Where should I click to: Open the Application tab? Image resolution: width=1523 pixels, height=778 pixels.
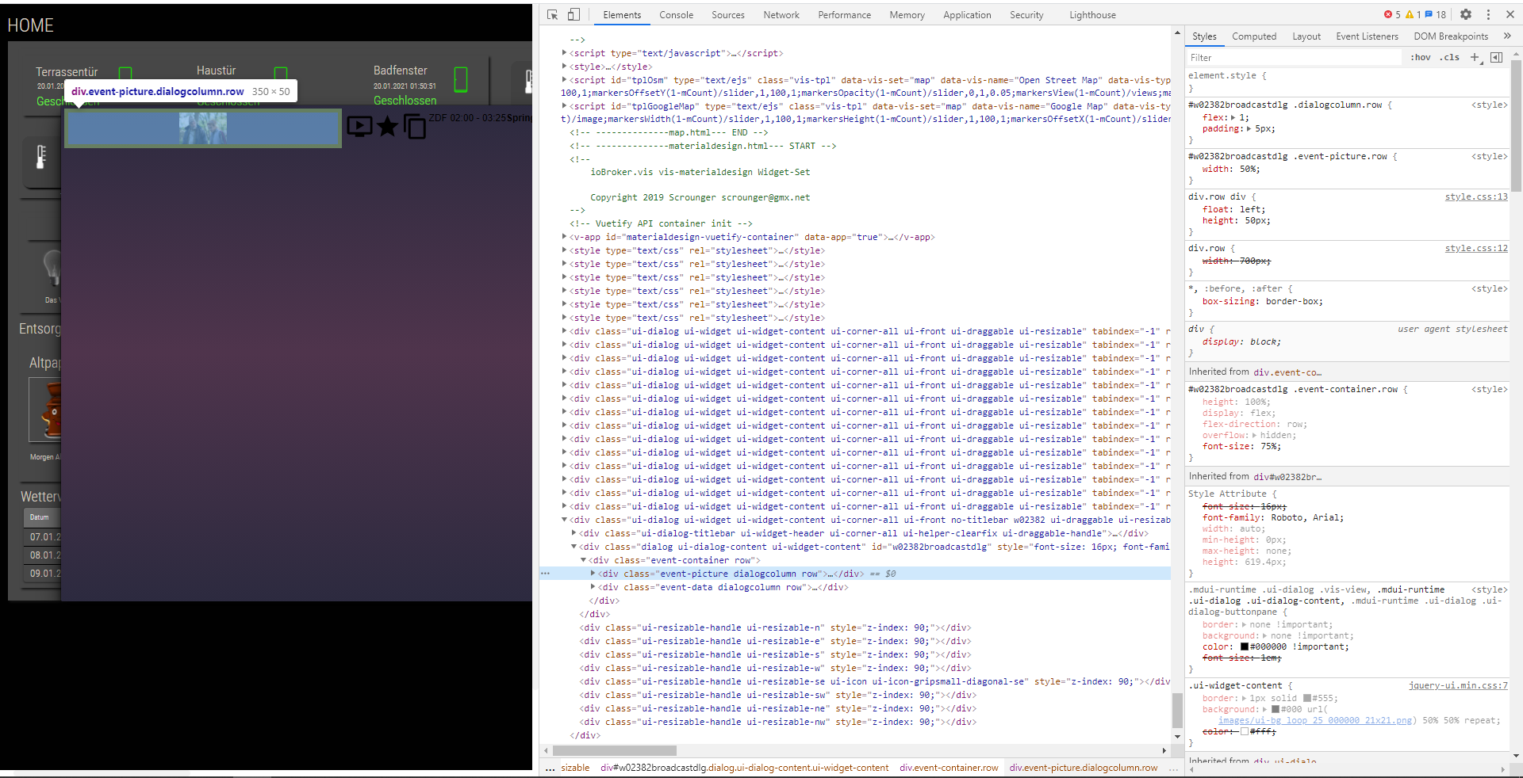coord(967,15)
